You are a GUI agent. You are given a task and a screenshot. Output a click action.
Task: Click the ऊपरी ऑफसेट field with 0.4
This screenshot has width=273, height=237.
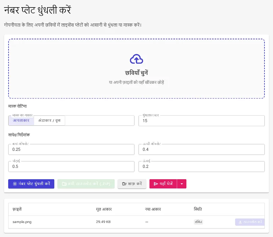pos(202,149)
